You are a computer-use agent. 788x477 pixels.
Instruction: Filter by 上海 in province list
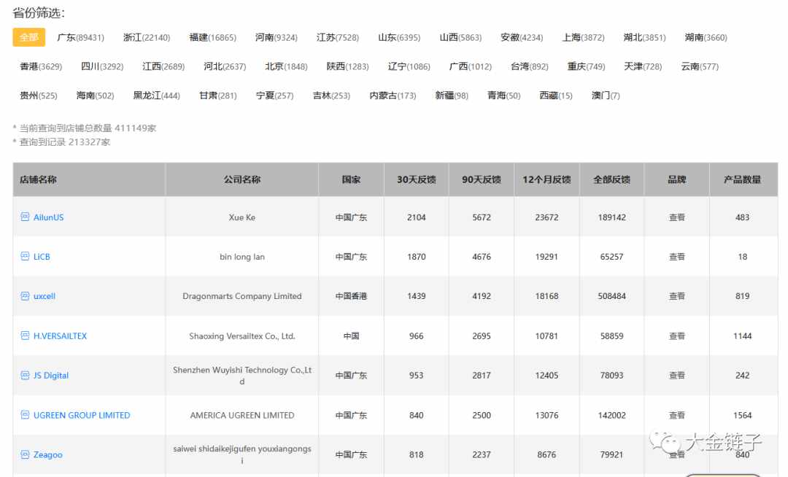583,37
